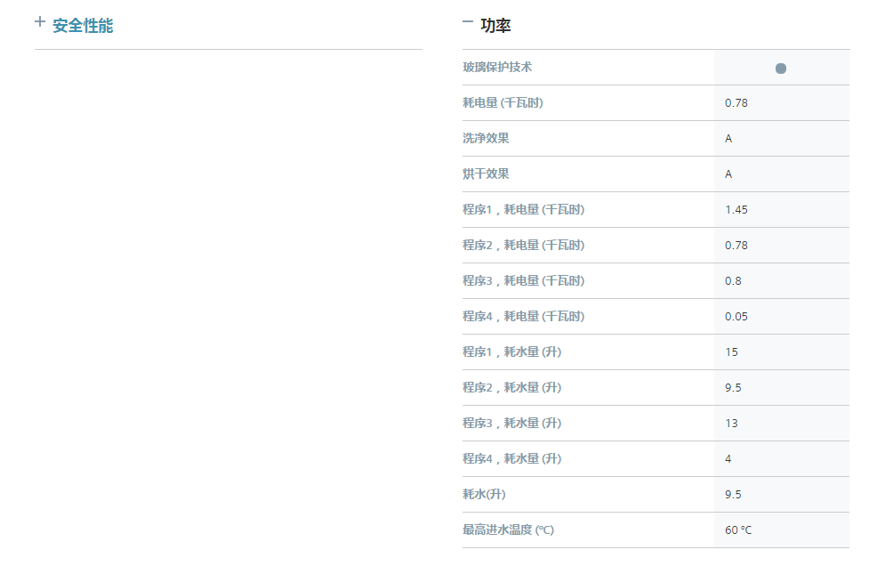Viewport: 885px width, 574px height.
Task: Click the 玻璃保护技术 gray dot indicator
Action: (x=781, y=69)
